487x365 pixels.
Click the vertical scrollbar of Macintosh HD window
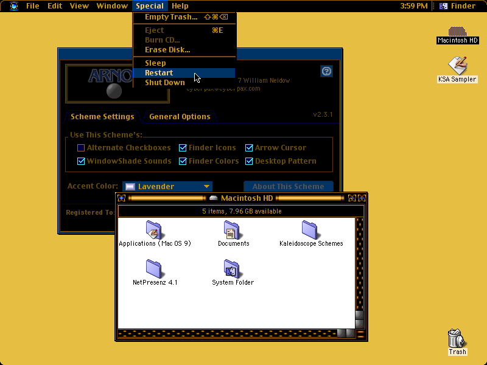point(359,273)
